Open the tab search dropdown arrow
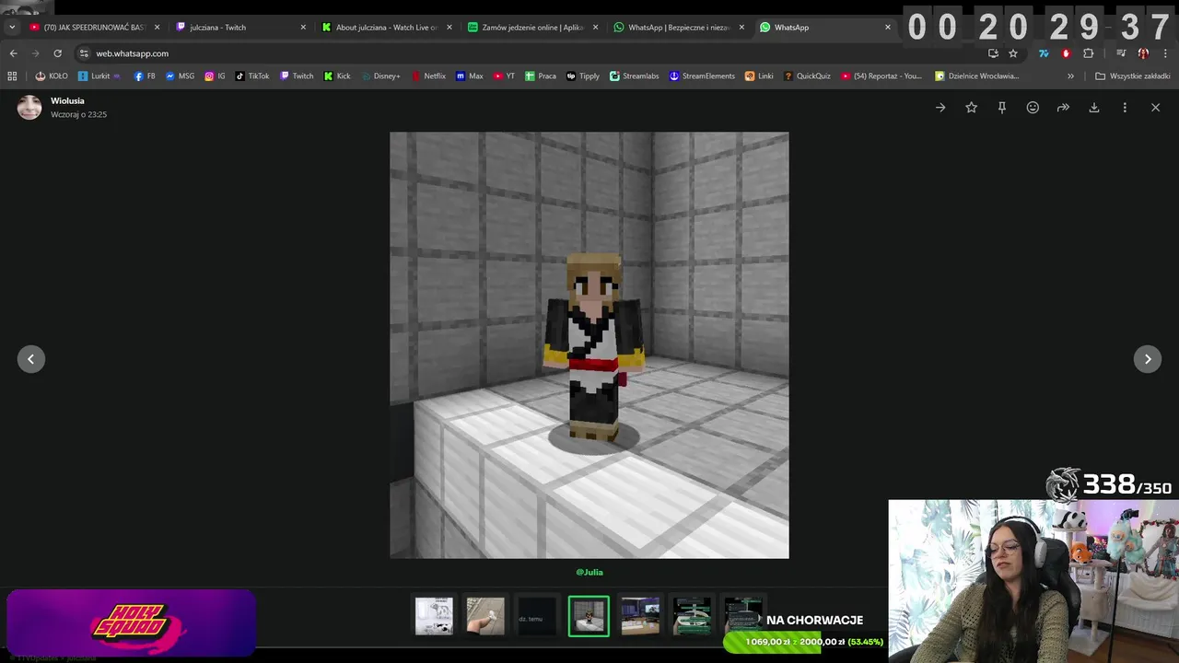The image size is (1179, 663). pyautogui.click(x=12, y=28)
